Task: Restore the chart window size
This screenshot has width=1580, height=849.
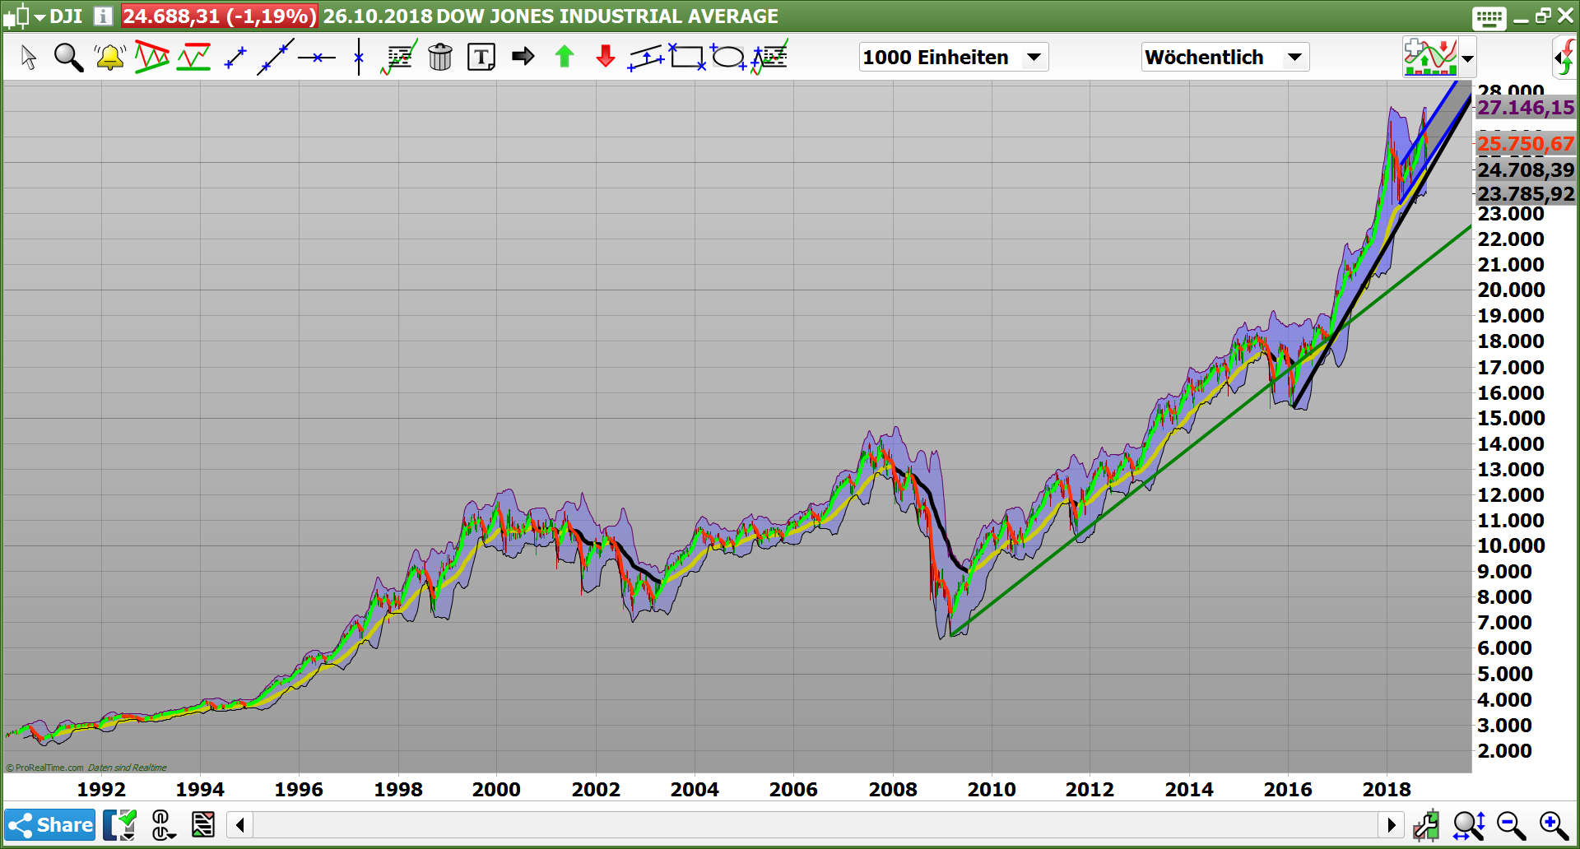Action: click(x=1544, y=16)
